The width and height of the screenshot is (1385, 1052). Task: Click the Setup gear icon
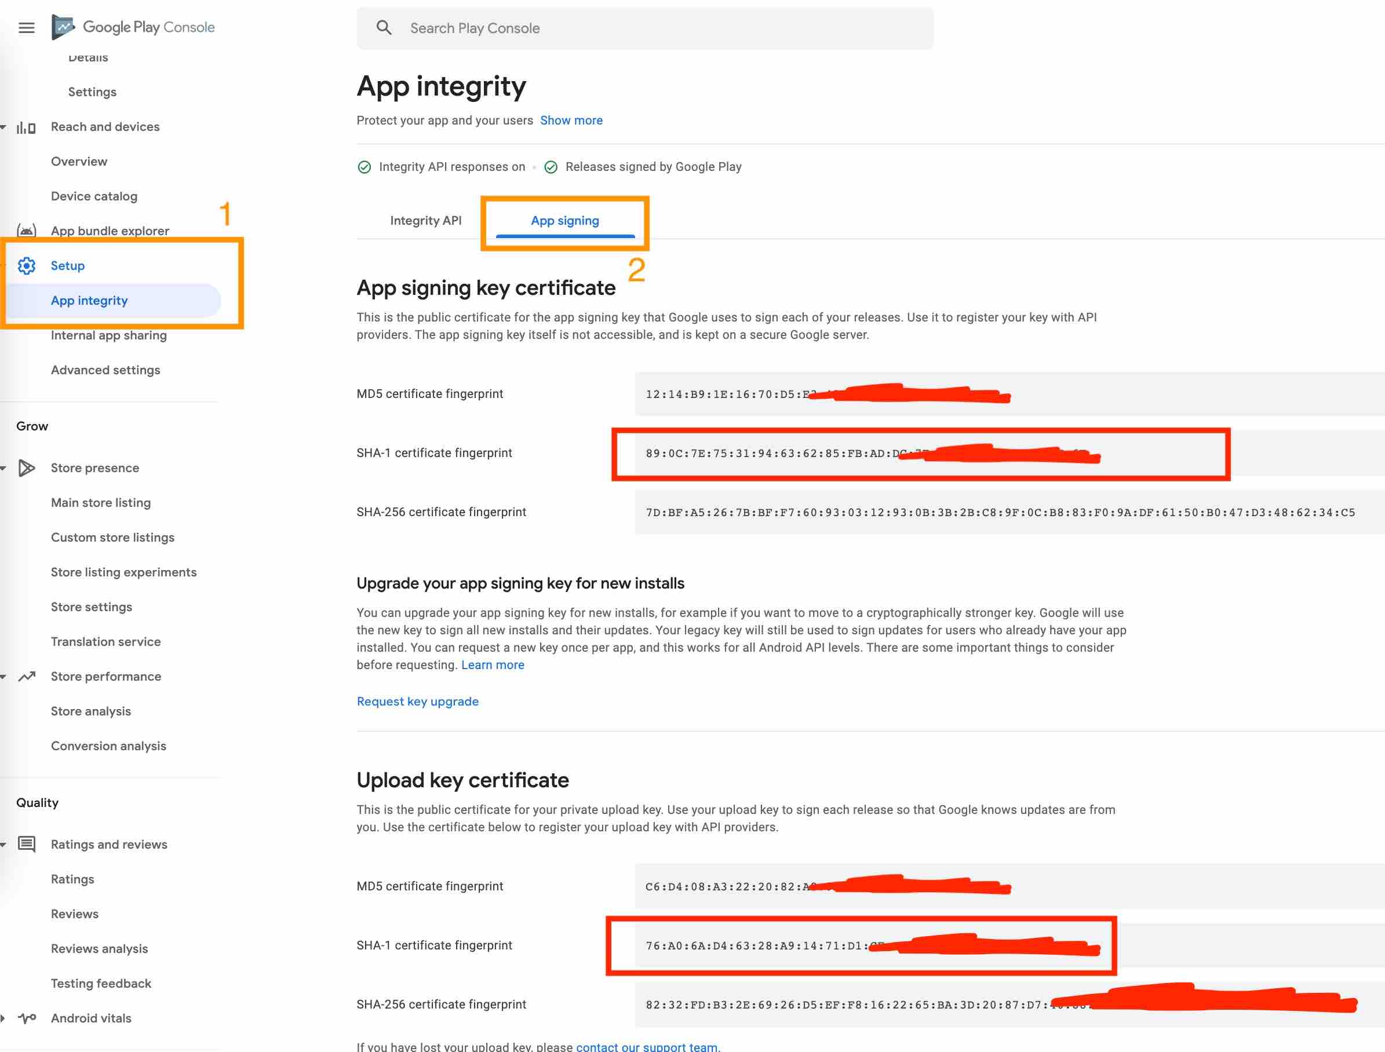[x=26, y=266]
